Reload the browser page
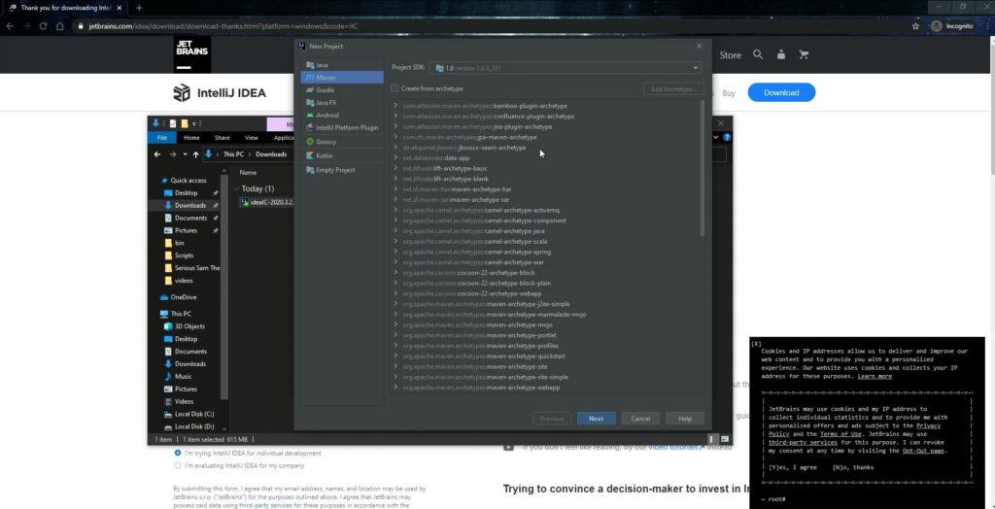The height and width of the screenshot is (509, 995). point(43,26)
